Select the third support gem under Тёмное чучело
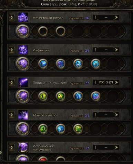Viewport: 133px width, 164px height. click(78, 129)
